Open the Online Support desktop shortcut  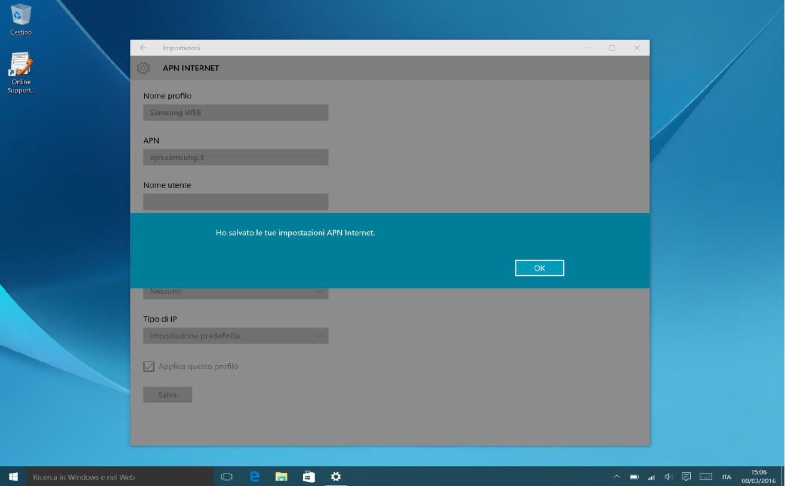click(x=21, y=73)
